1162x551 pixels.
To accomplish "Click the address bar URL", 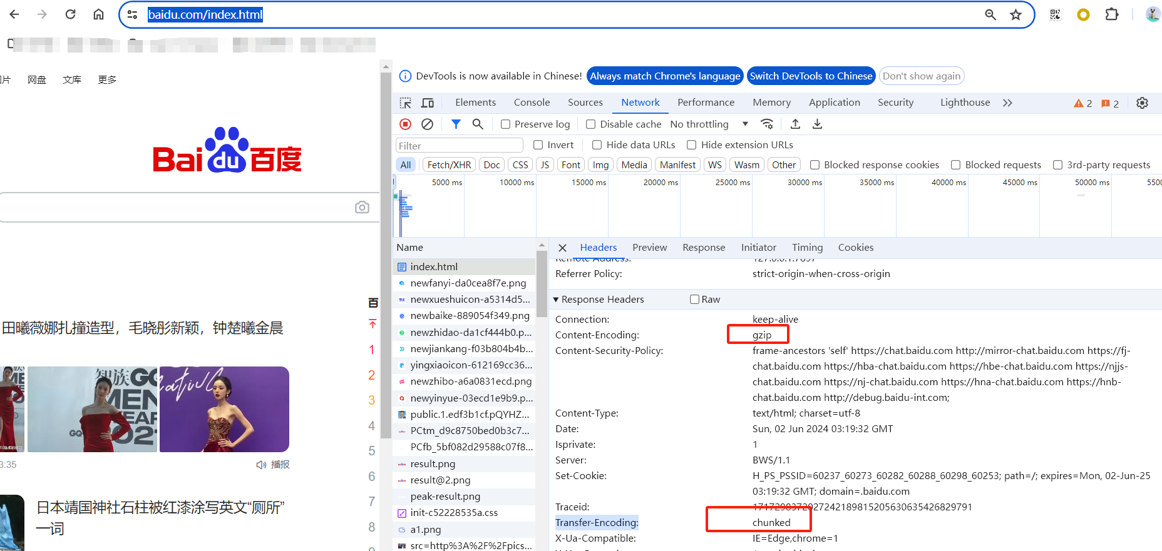I will (205, 14).
